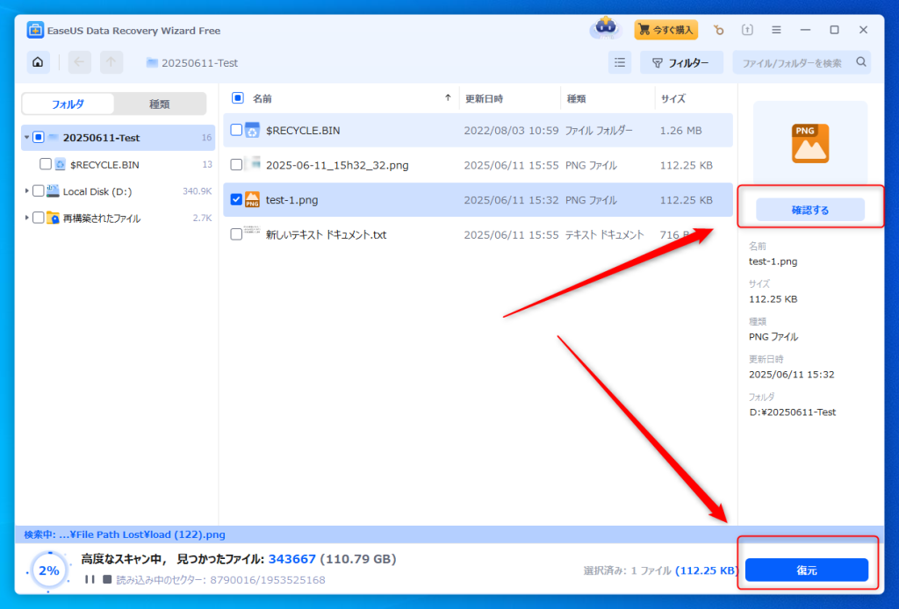Select $RECYCLE.BIN in the folder tree

point(104,164)
